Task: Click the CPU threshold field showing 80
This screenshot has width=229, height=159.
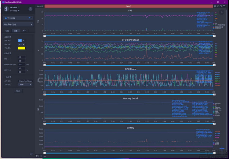Action: [x=22, y=72]
